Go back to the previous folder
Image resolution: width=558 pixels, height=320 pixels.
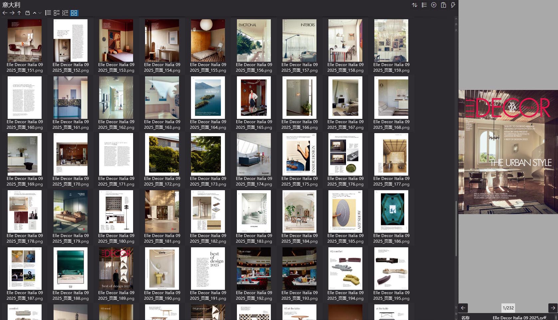(x=5, y=13)
